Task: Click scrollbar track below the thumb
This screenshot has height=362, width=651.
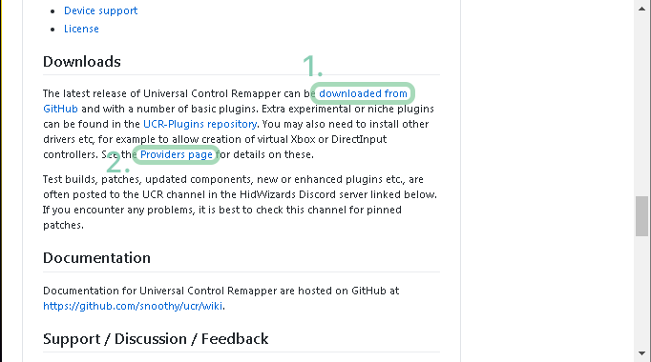Action: [x=641, y=292]
